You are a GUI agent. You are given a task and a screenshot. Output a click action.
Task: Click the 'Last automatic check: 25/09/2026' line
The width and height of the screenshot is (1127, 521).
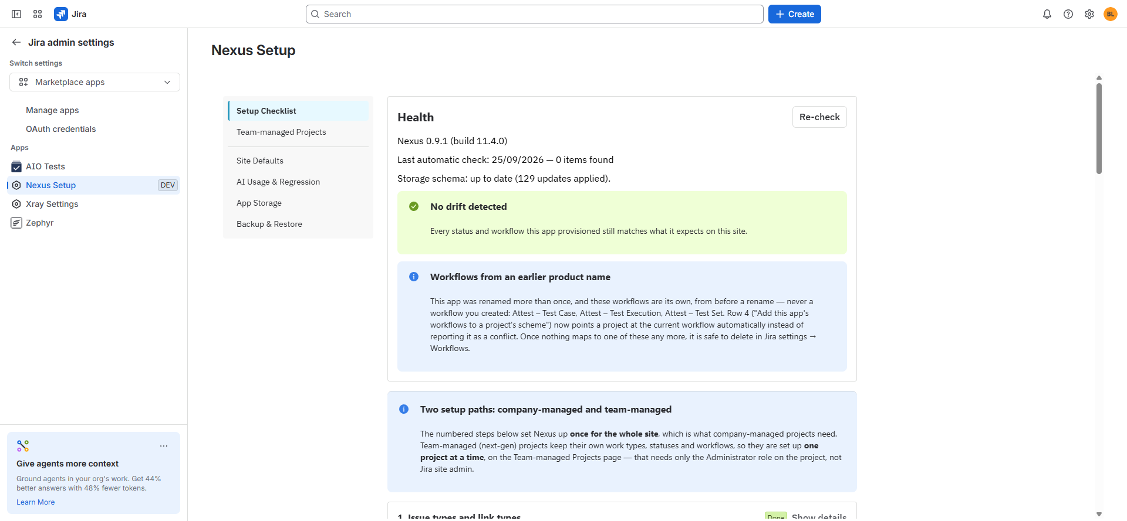coord(505,159)
